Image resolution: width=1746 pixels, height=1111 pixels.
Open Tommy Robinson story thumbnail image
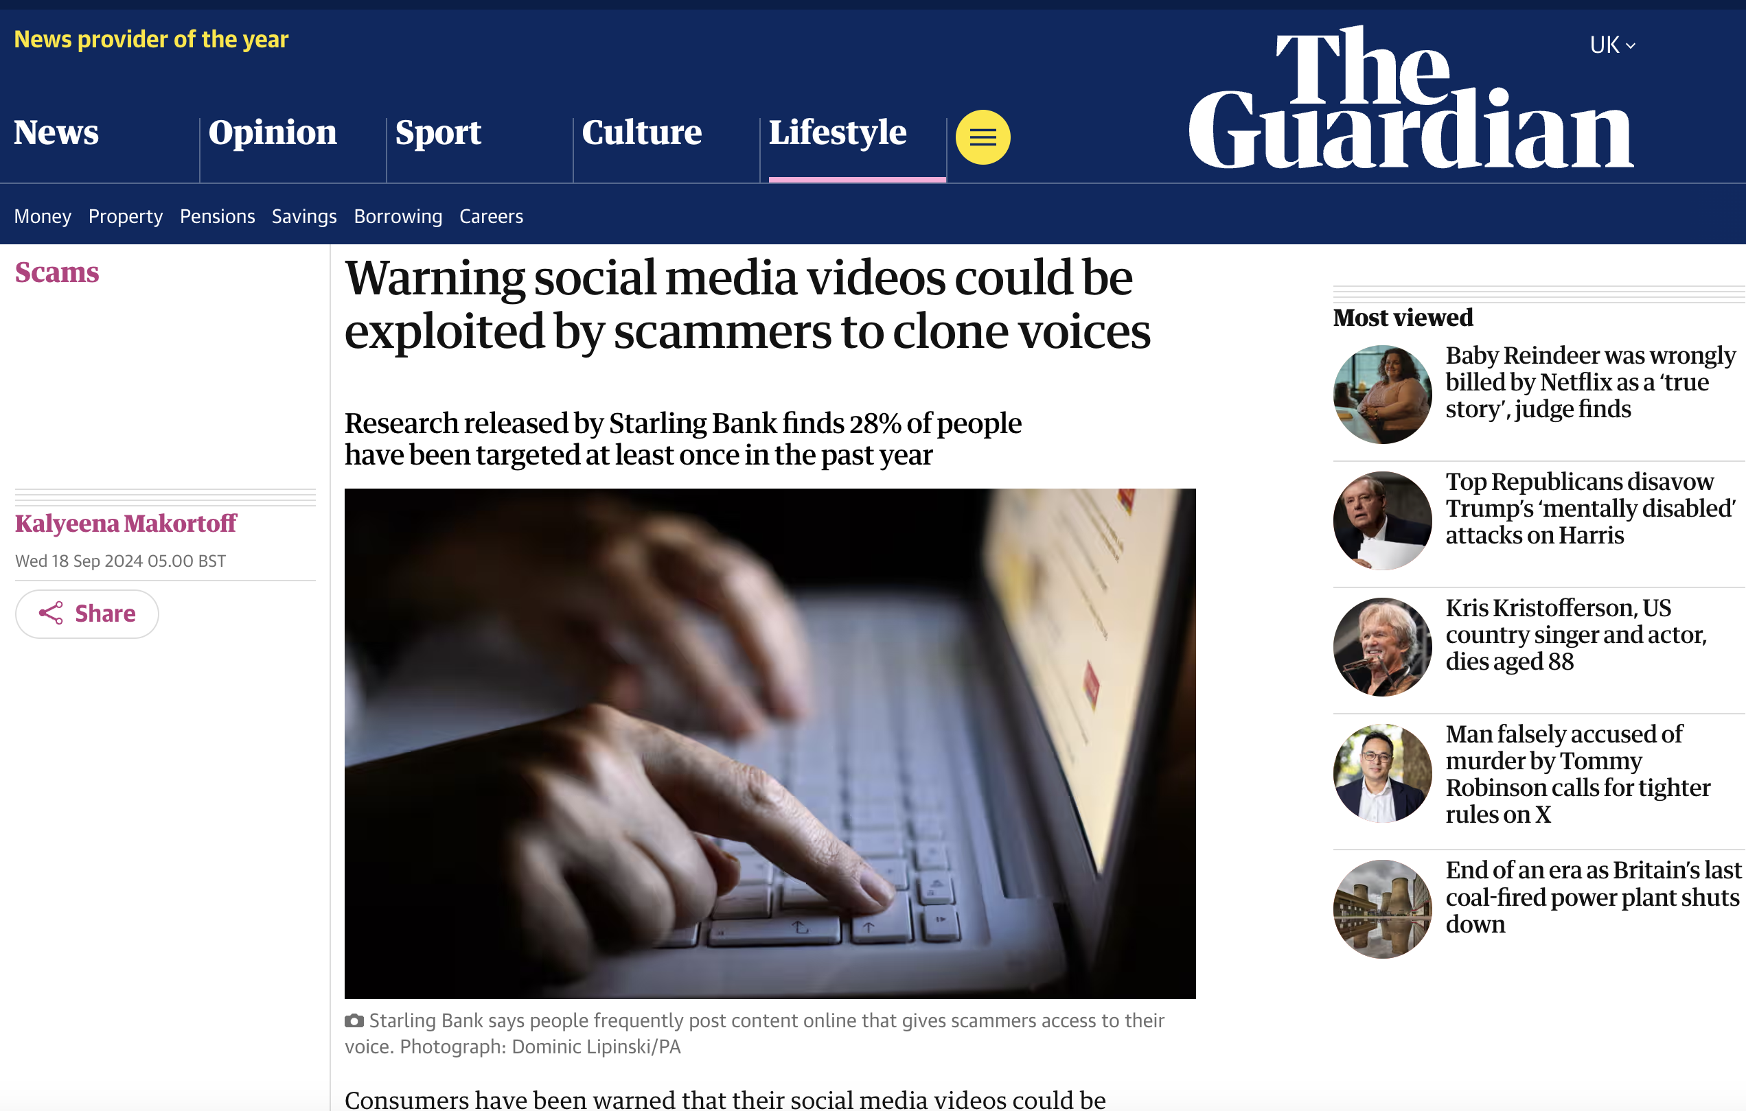click(x=1382, y=773)
